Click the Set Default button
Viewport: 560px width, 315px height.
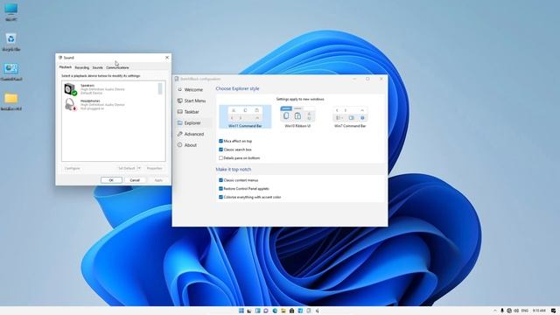(x=127, y=168)
